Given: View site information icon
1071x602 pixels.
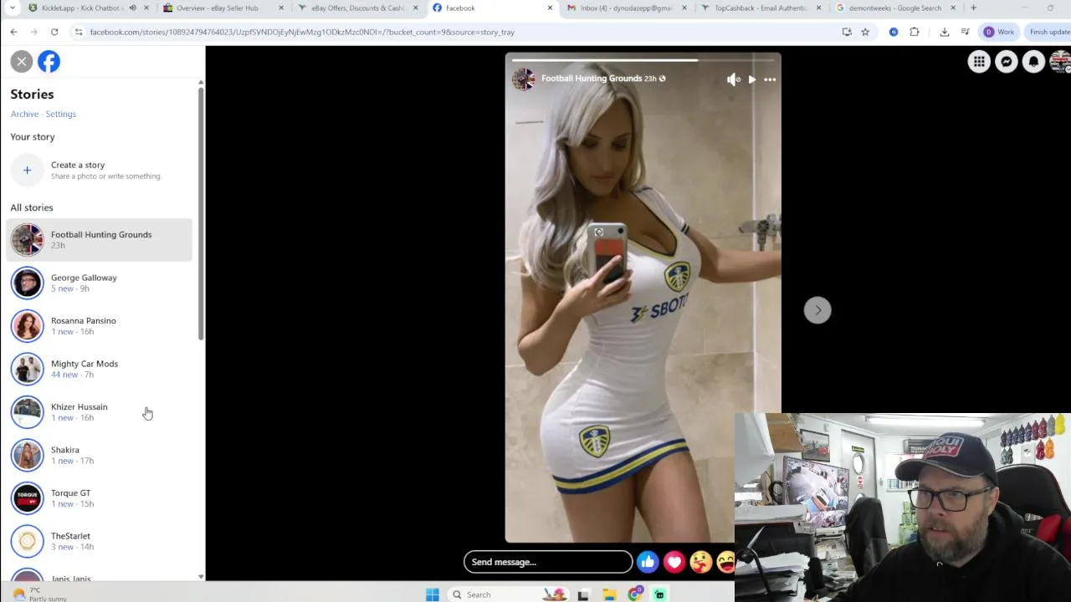Looking at the screenshot, I should click(x=78, y=32).
